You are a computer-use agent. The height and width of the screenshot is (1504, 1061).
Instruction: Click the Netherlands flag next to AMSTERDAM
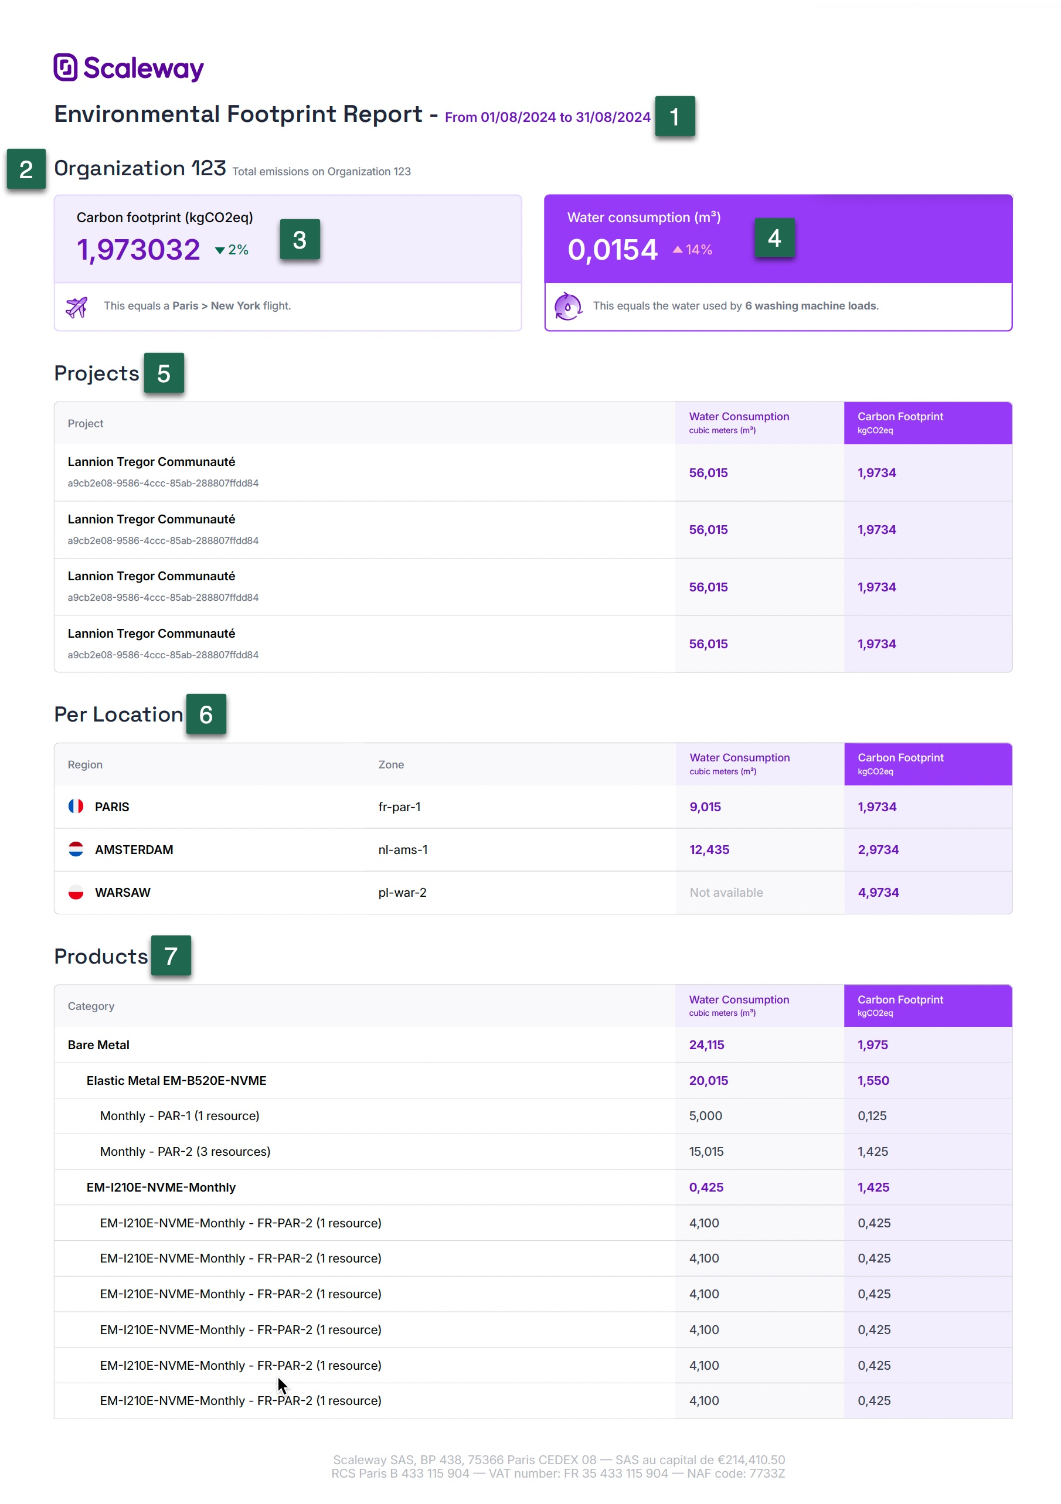(x=76, y=849)
